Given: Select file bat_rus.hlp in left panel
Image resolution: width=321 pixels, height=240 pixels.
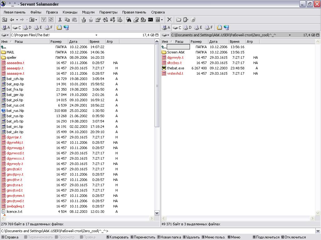Looking at the screenshot, I should [15, 111].
